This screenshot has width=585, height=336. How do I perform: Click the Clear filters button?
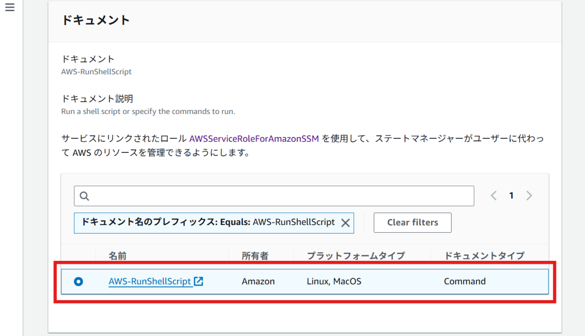tap(412, 223)
